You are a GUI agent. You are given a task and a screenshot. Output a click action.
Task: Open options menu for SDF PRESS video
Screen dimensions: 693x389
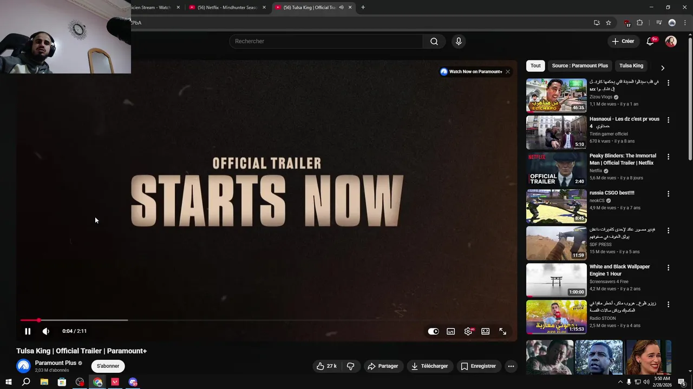click(x=668, y=231)
